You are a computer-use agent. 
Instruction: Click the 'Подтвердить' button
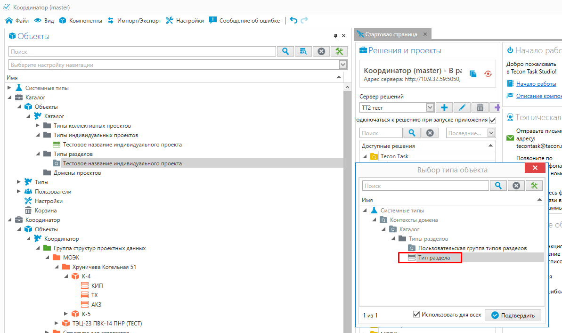point(513,315)
